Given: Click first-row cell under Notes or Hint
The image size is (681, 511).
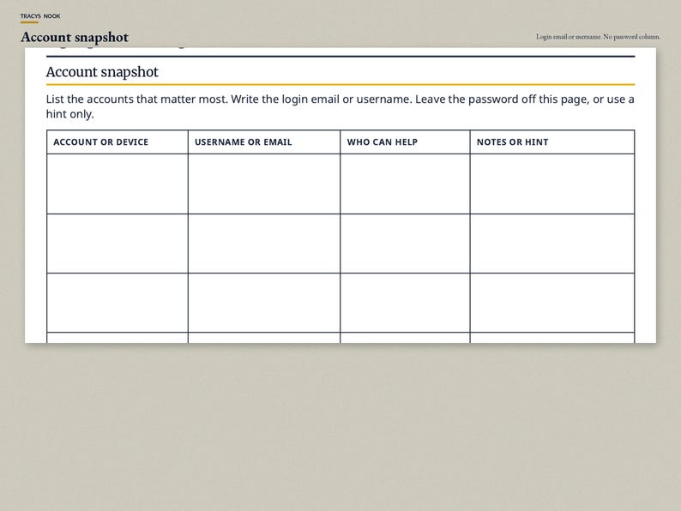Looking at the screenshot, I should pyautogui.click(x=552, y=184).
